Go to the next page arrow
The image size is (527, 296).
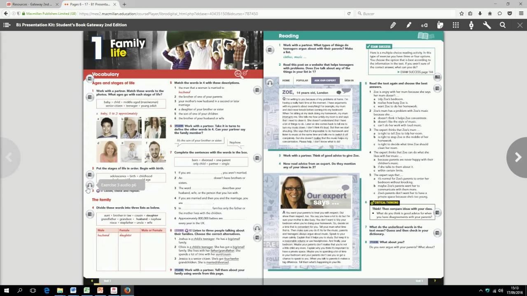click(518, 157)
